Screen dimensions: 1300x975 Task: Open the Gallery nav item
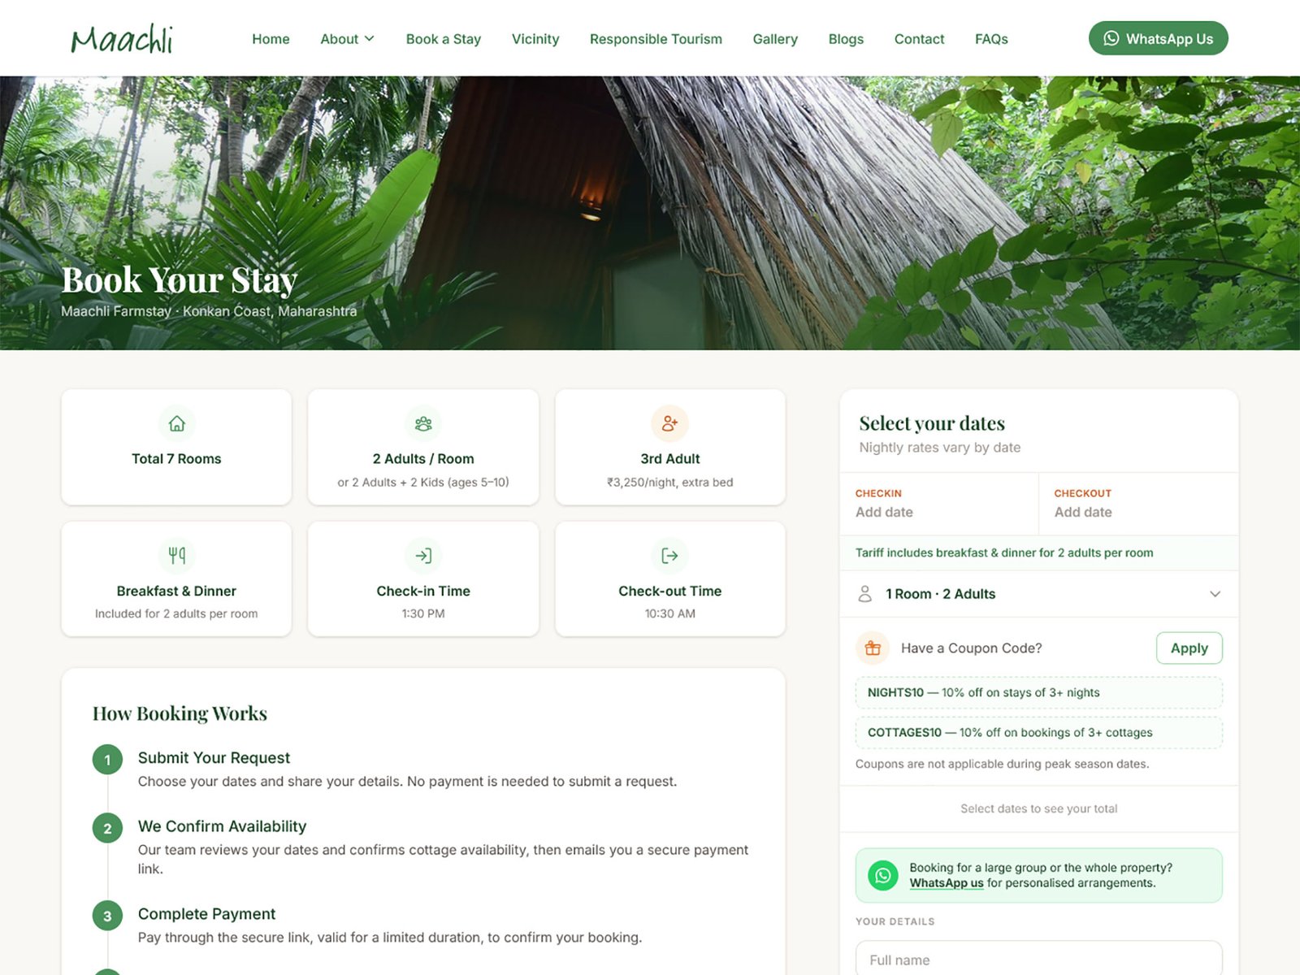pos(775,39)
